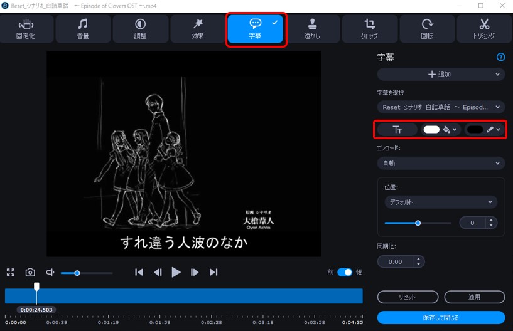Open the トリミング trimming tab
The width and height of the screenshot is (513, 331).
pyautogui.click(x=484, y=29)
